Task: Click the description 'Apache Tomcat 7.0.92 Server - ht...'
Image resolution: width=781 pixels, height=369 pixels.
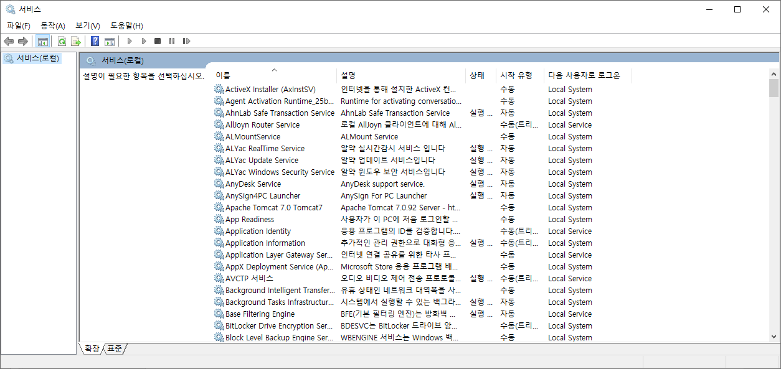Action: click(x=400, y=207)
